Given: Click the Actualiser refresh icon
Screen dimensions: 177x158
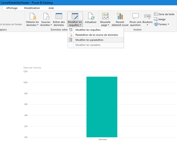Looking at the screenshot, I should click(91, 16).
